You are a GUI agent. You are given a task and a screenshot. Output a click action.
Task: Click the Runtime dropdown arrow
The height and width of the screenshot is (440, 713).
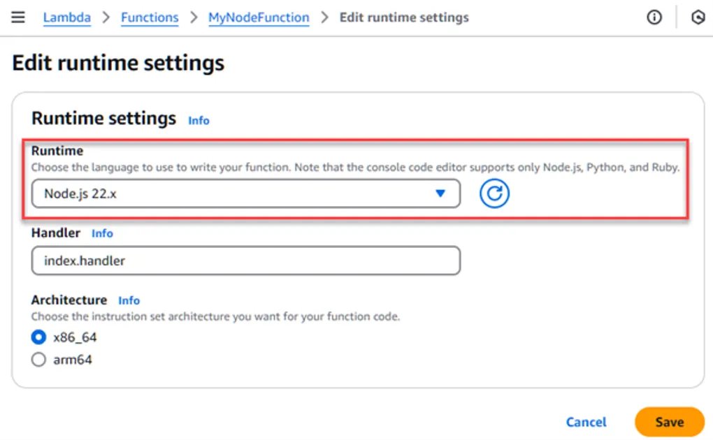tap(440, 194)
